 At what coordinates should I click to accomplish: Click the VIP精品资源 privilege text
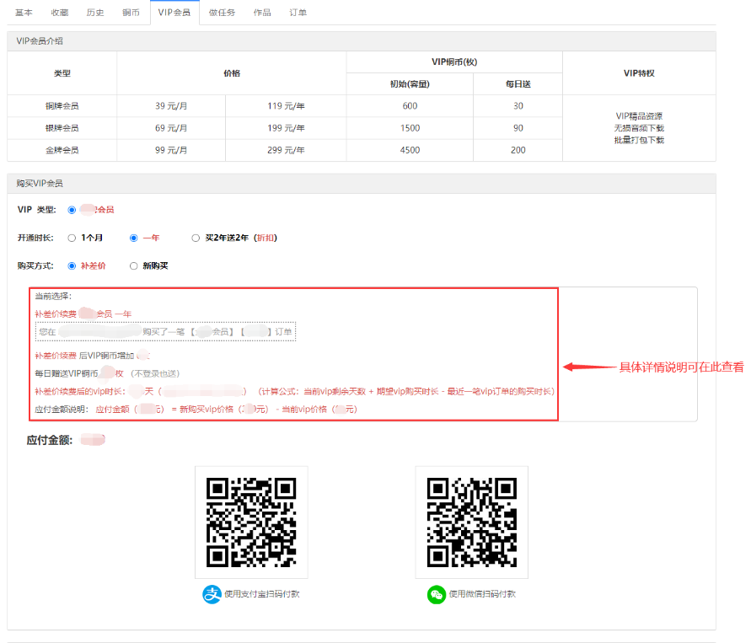tap(639, 116)
